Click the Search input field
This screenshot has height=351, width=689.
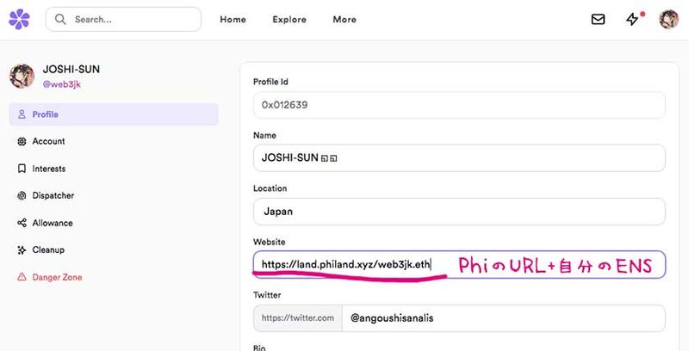pos(129,19)
